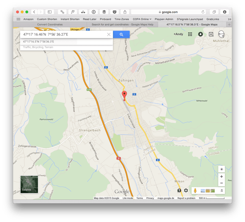Open the first photo thumbnail in imagery strip
The height and width of the screenshot is (222, 245).
click(x=203, y=191)
